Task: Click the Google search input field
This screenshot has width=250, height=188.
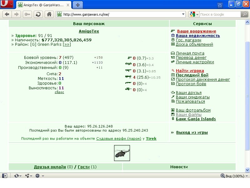Action: (220, 14)
